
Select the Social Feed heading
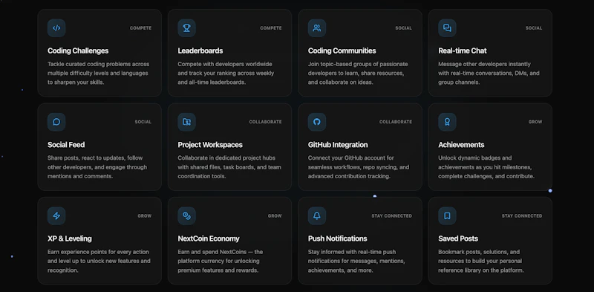[66, 145]
